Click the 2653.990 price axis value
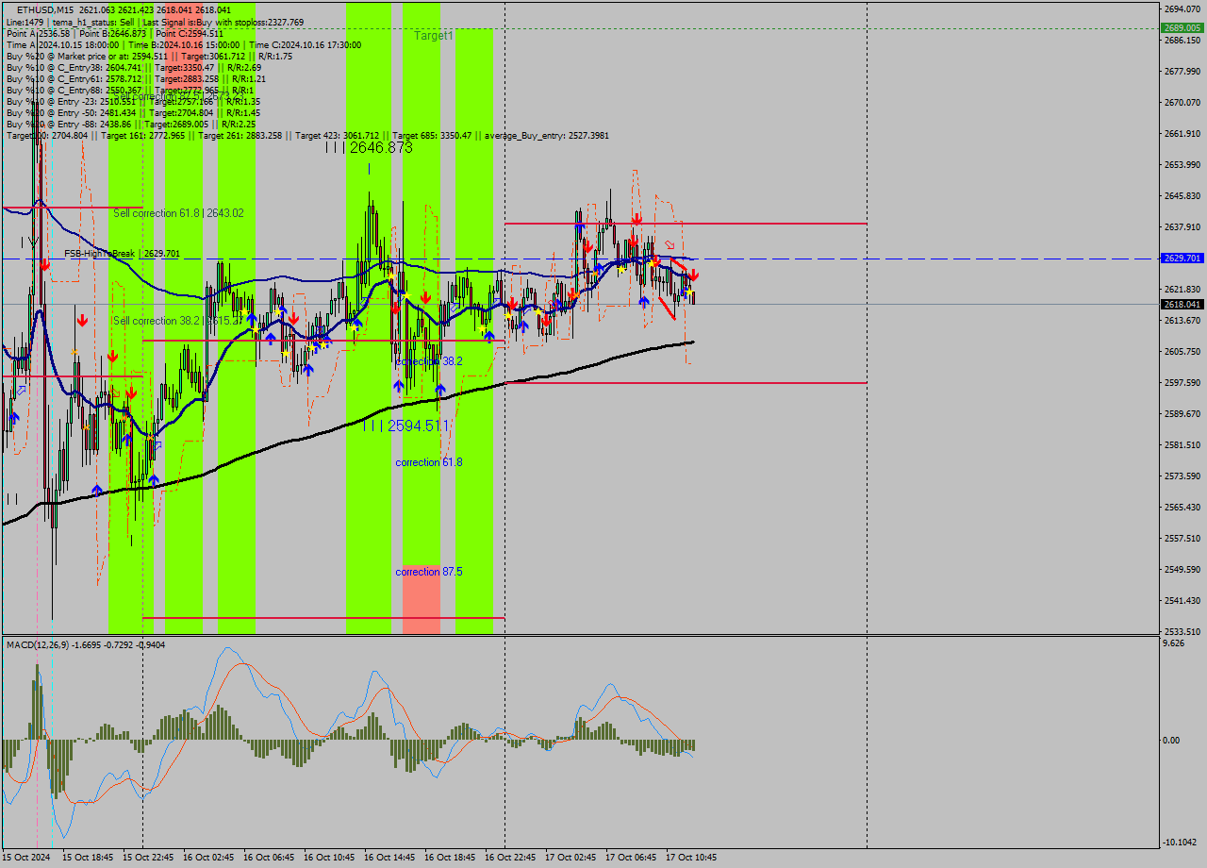The width and height of the screenshot is (1207, 868). click(x=1182, y=164)
